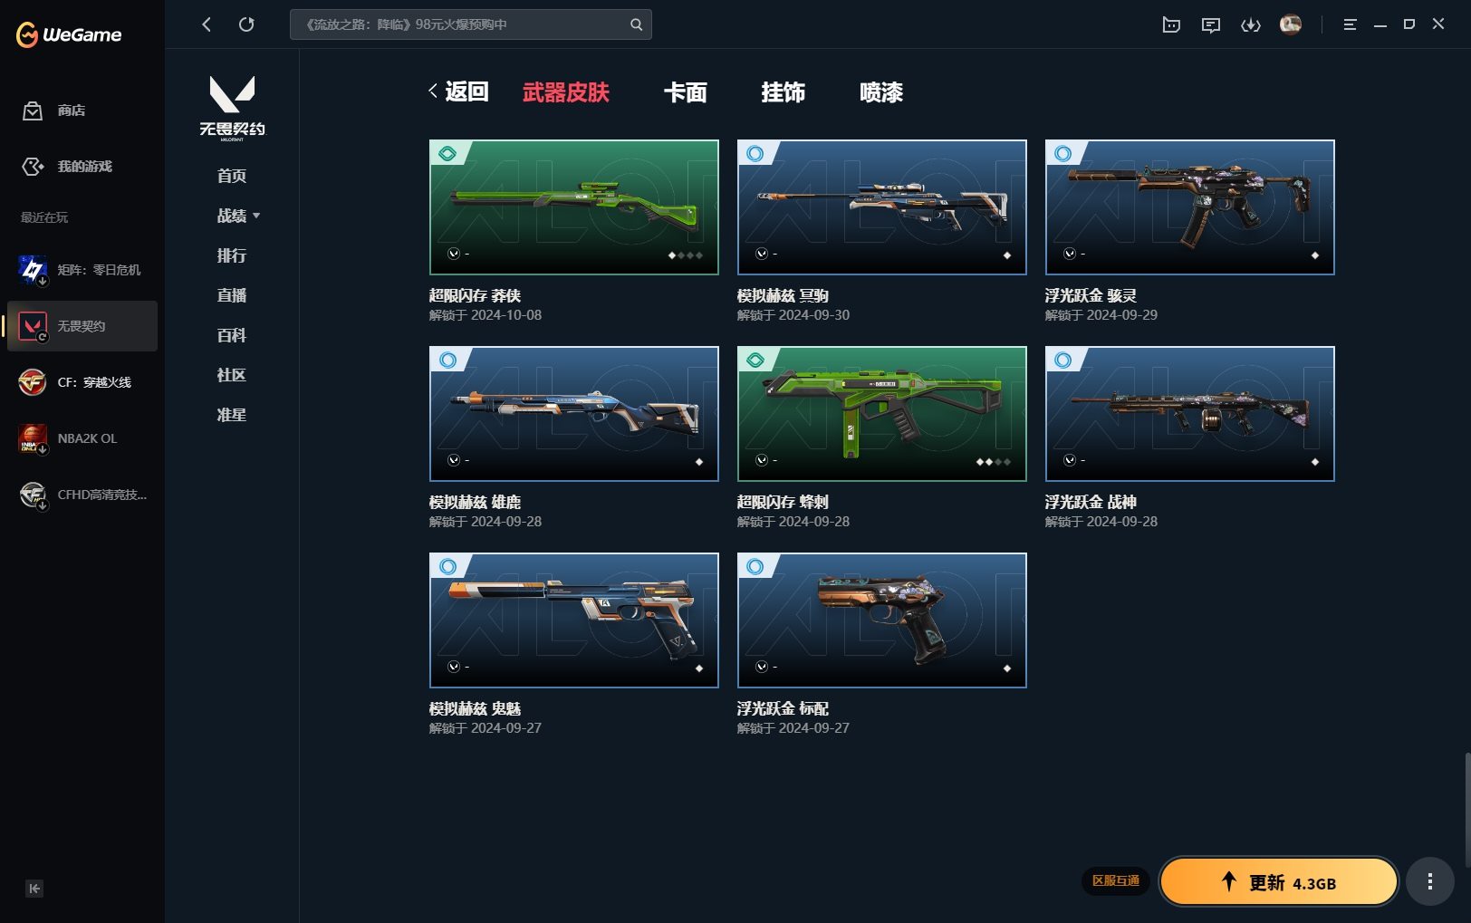1471x923 pixels.
Task: Click the 最近在玩 label
Action: (x=44, y=217)
